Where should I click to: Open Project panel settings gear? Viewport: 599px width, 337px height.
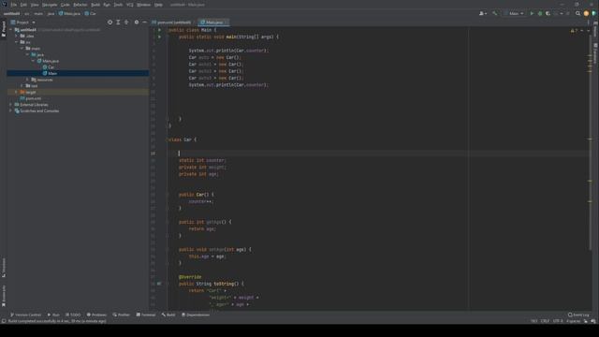pyautogui.click(x=137, y=22)
